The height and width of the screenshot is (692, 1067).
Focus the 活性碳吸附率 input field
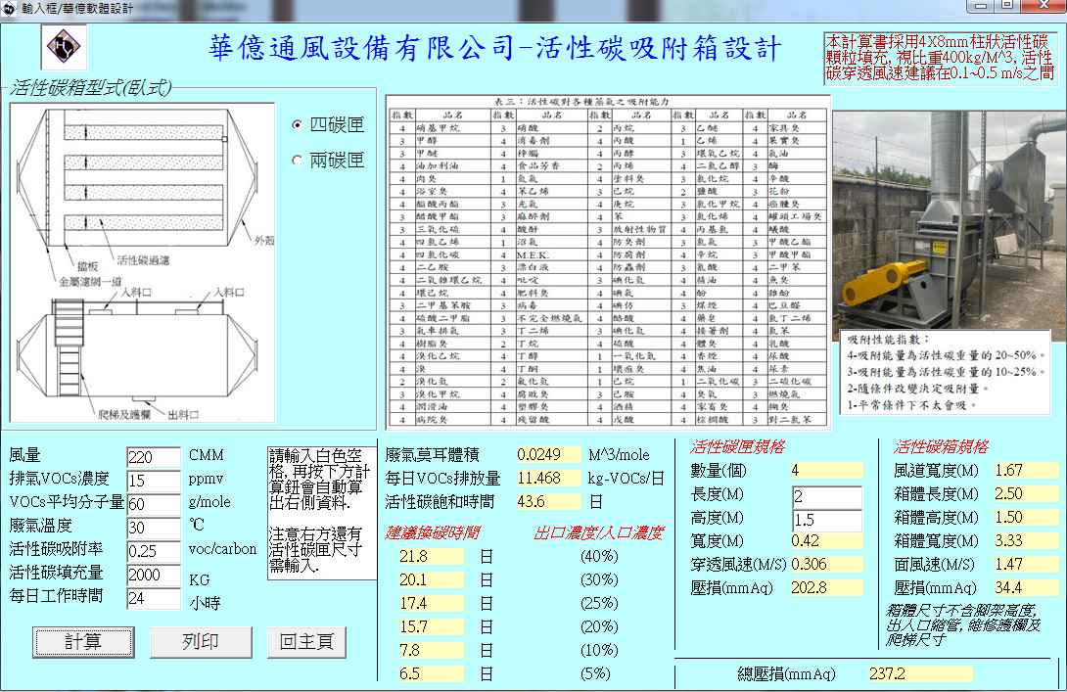click(153, 551)
